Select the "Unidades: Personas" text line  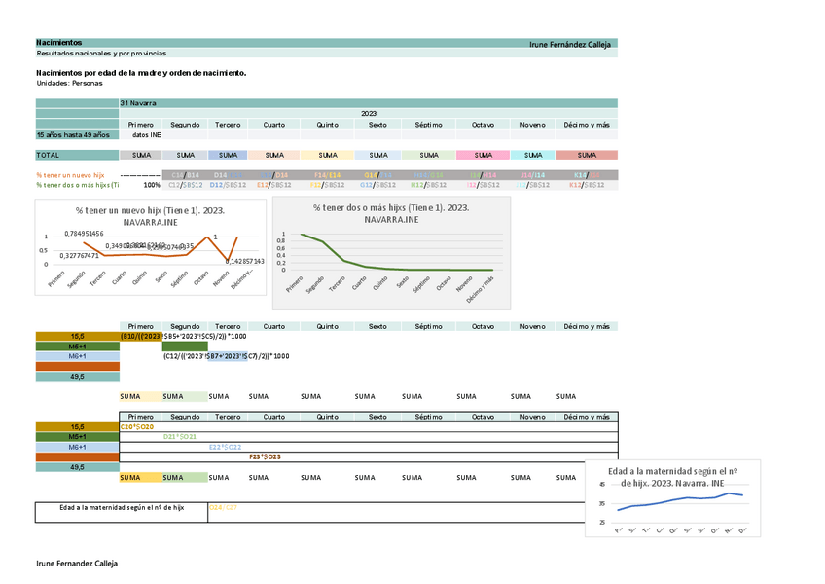click(69, 83)
